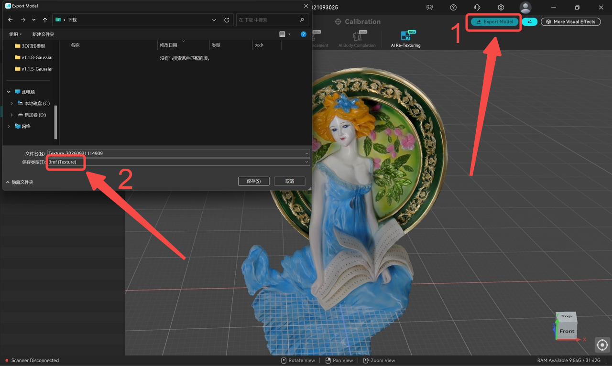612x366 pixels.
Task: Open recent locations dropdown arrow
Action: coord(33,20)
